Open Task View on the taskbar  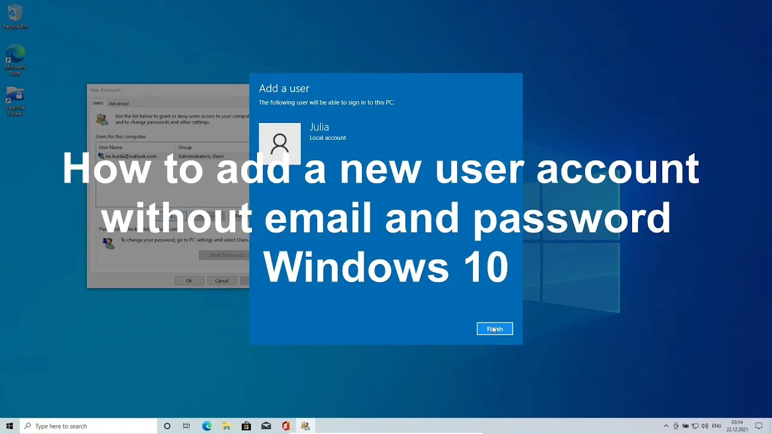pos(186,426)
